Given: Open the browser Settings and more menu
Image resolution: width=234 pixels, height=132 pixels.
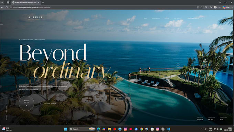Looking at the screenshot, I should [220, 7].
